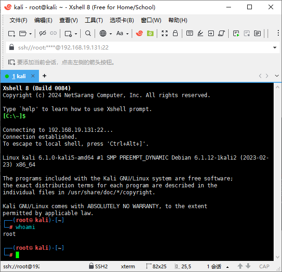Expand the sessions up-triangle in status bar
This screenshot has height=272, width=282.
click(x=228, y=267)
